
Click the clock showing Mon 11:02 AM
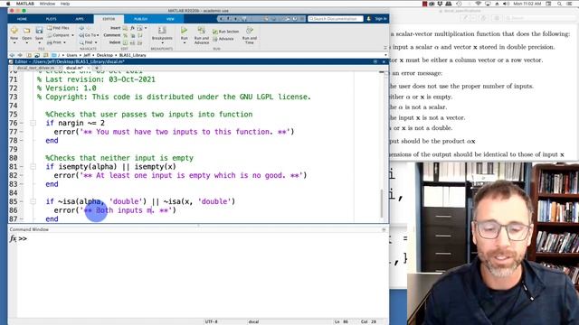(527, 4)
